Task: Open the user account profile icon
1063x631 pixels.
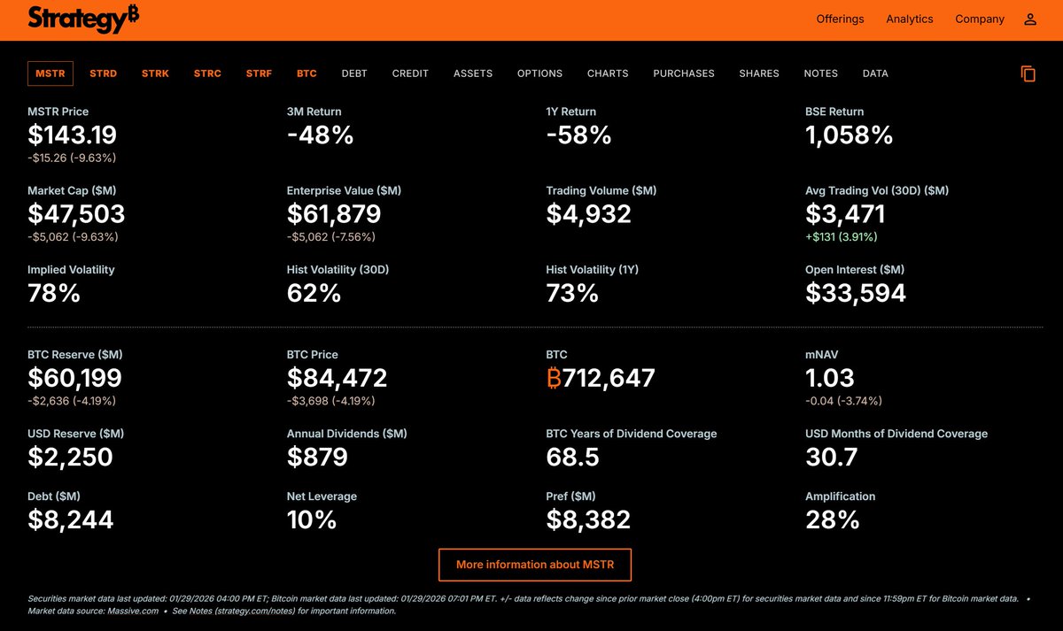Action: [1030, 19]
